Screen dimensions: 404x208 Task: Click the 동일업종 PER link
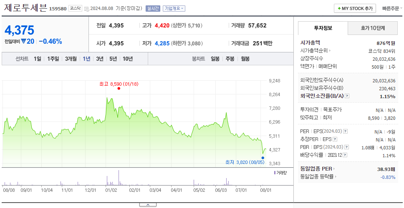[316, 169]
